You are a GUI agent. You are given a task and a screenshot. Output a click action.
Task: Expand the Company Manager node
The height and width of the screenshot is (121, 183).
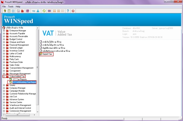[4, 88]
